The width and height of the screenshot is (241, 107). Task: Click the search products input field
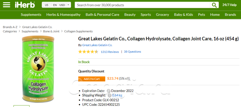(x=142, y=5)
